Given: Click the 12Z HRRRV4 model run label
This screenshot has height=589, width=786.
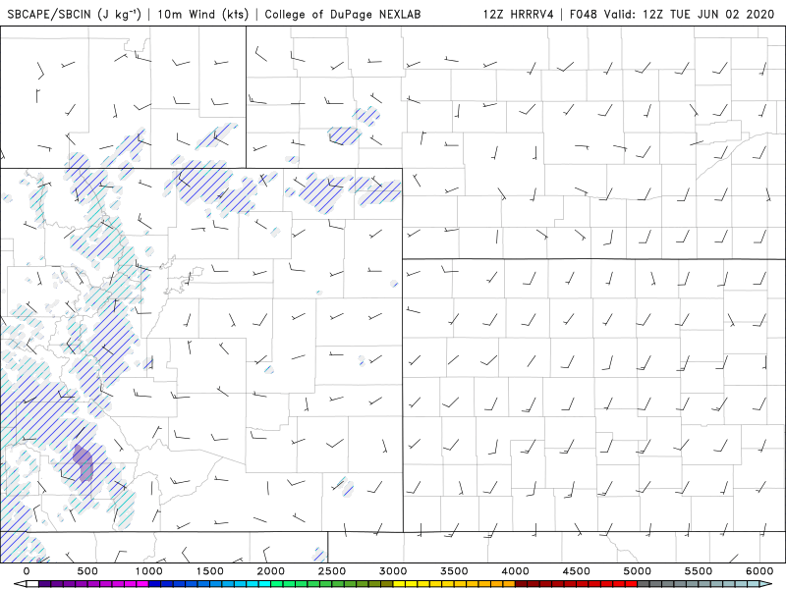Looking at the screenshot, I should [x=519, y=14].
